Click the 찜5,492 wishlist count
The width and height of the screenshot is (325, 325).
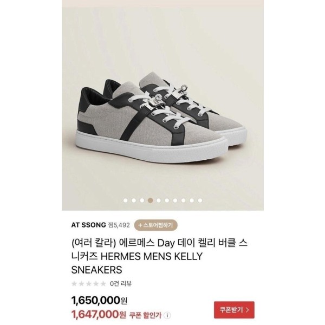coord(120,225)
